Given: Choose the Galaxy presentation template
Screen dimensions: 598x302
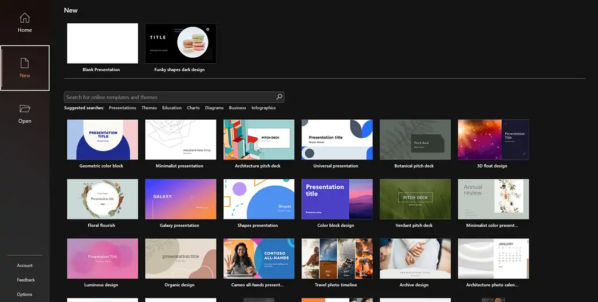Looking at the screenshot, I should point(180,199).
